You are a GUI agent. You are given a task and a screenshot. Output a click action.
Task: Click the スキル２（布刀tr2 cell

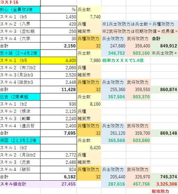(x=20, y=68)
